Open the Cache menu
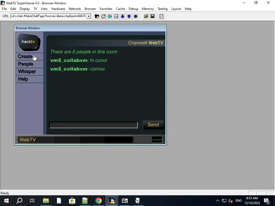Viewport: 275px width, 206px height. click(x=121, y=9)
